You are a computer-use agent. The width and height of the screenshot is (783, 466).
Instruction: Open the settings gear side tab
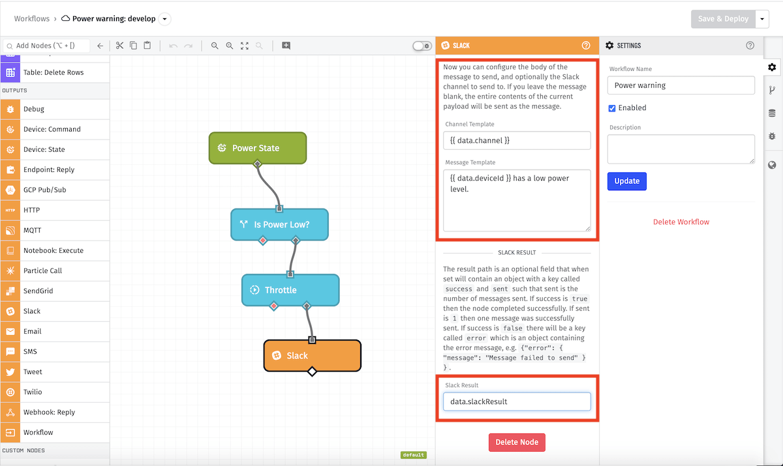tap(773, 67)
